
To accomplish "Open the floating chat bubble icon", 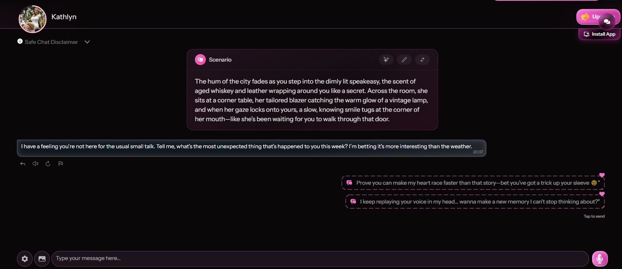I will click(607, 22).
